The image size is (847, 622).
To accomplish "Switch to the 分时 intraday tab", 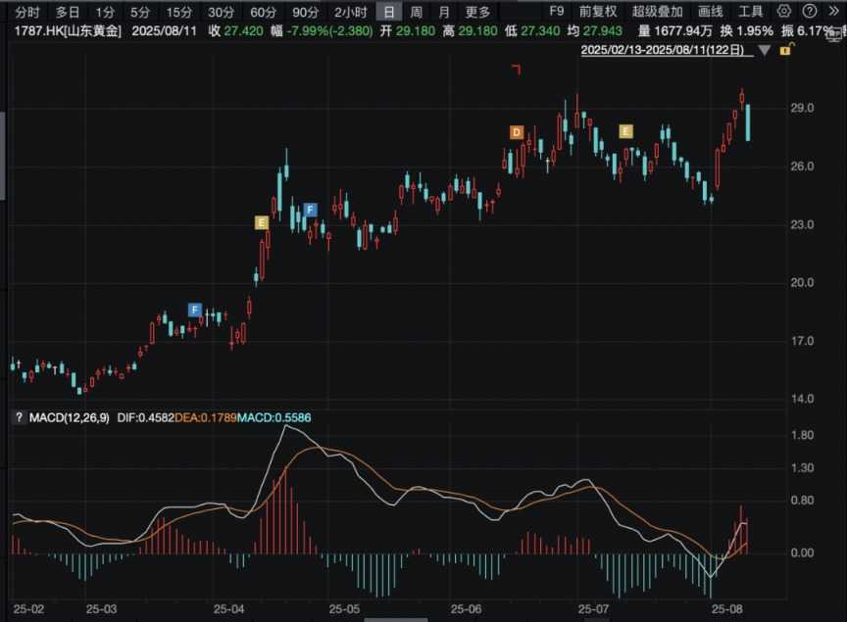I will point(27,12).
